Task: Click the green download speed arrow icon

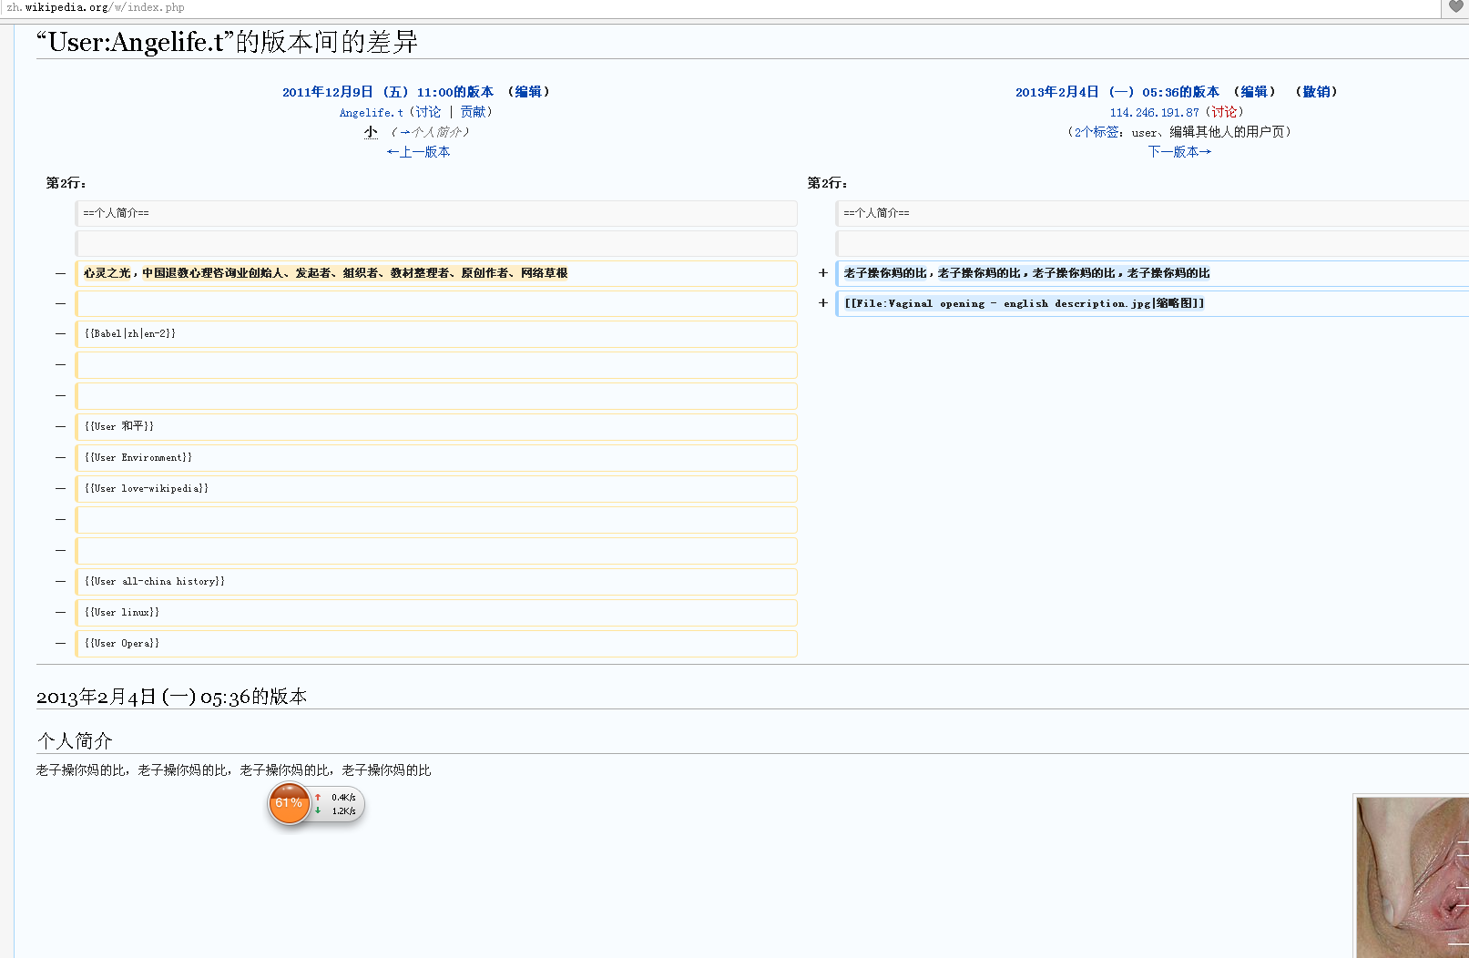Action: pos(318,810)
